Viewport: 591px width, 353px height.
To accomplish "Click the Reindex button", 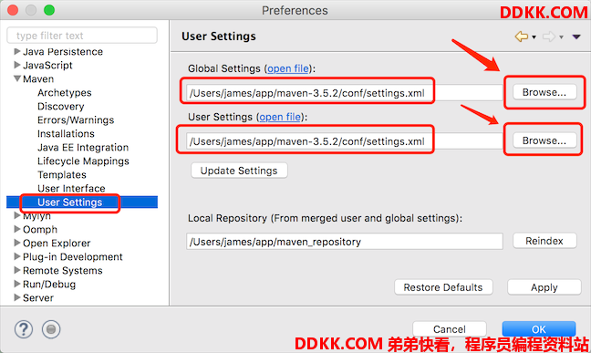I will [544, 241].
